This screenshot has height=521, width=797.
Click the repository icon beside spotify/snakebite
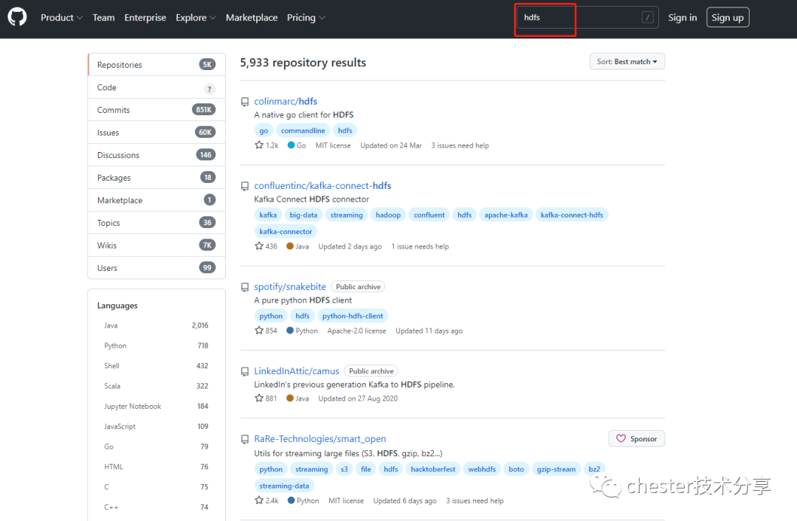pyautogui.click(x=245, y=287)
